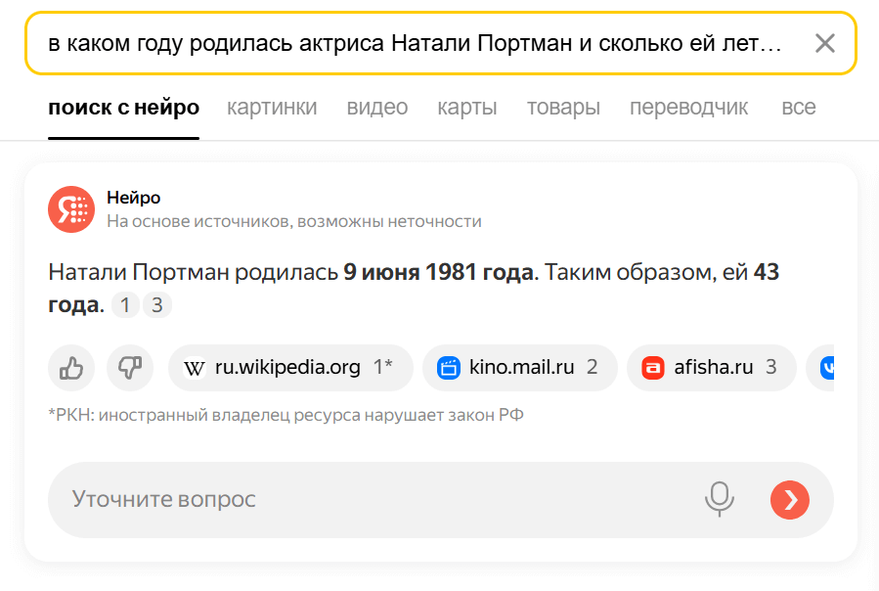Select the поиск с нейро tab

click(123, 108)
